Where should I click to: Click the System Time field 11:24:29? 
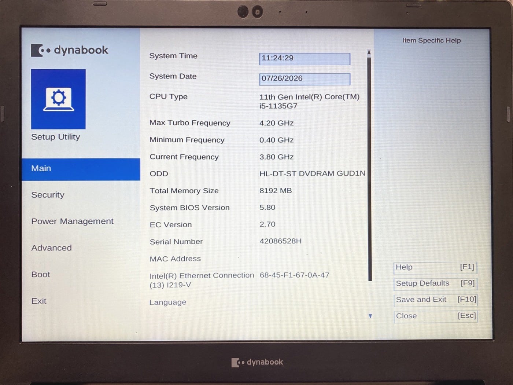point(305,59)
